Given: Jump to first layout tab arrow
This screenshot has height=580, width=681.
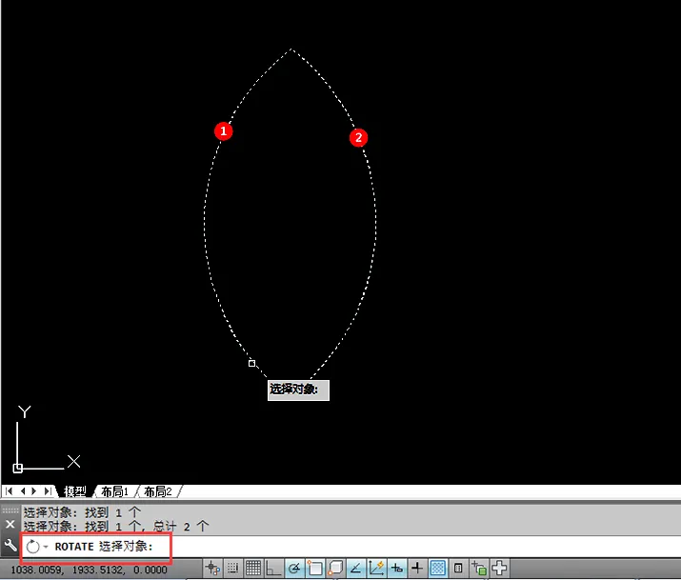Looking at the screenshot, I should point(9,491).
